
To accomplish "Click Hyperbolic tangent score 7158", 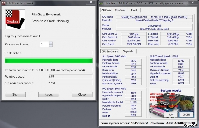I will tap(133, 96).
